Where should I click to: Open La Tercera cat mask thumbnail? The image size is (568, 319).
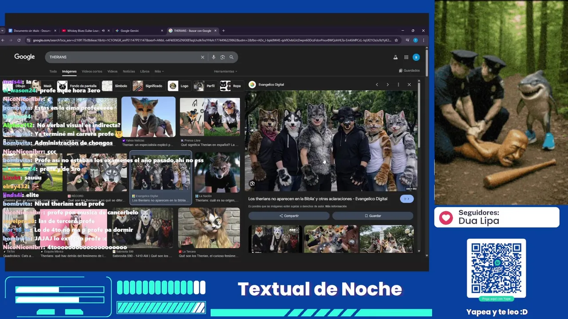(209, 228)
